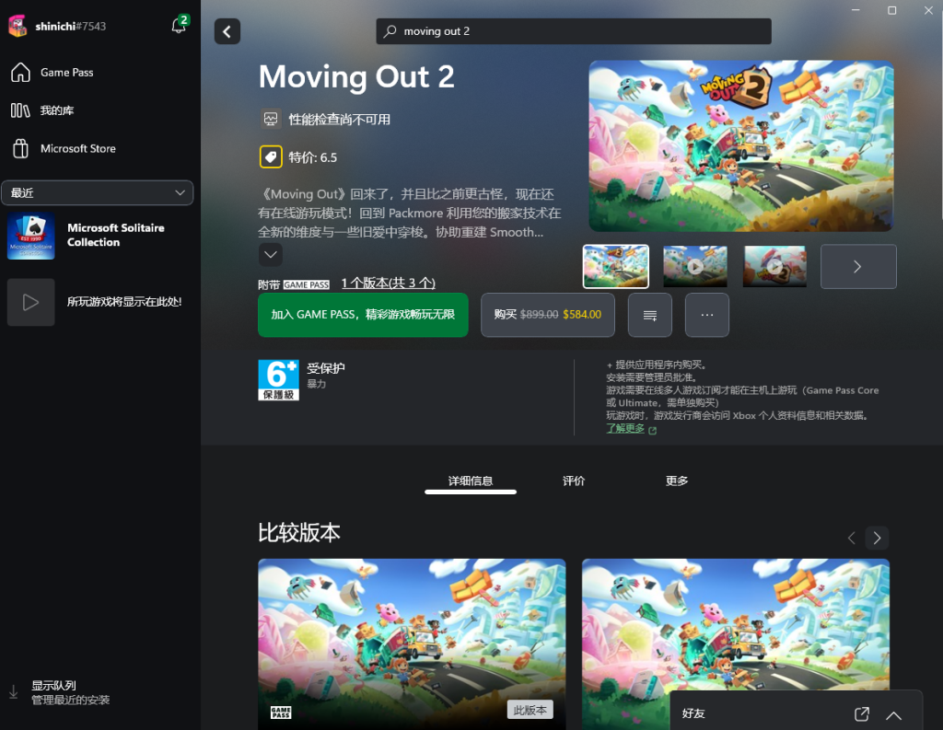Click 所玩游戏将显示在此处! text

pyautogui.click(x=124, y=302)
